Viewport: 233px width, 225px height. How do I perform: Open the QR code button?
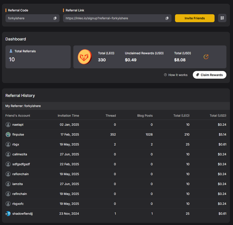(x=222, y=18)
